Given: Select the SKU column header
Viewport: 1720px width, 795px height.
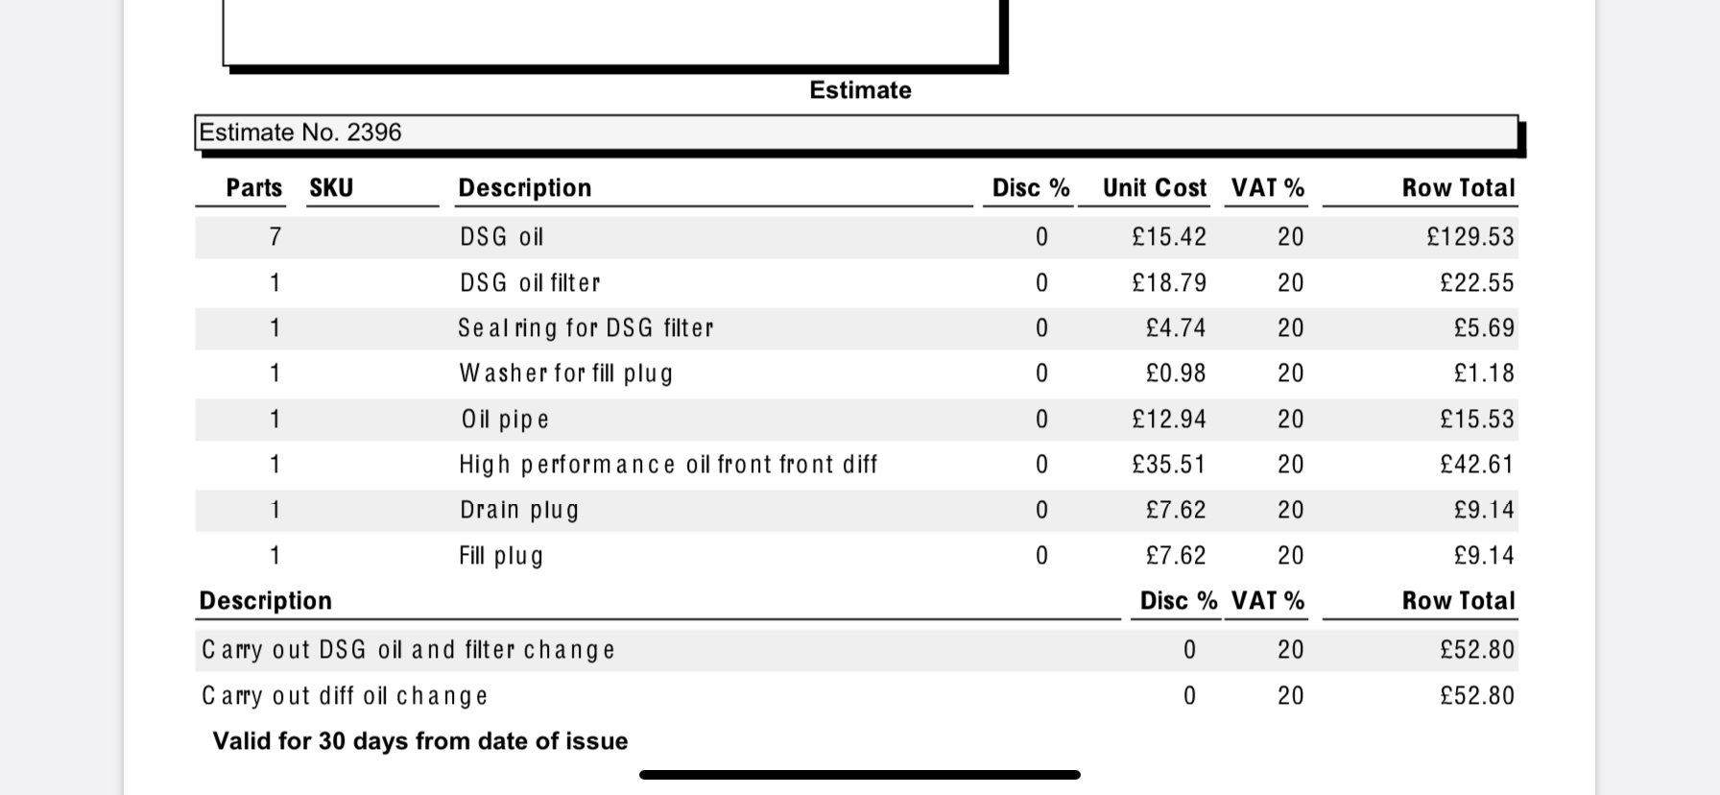Looking at the screenshot, I should (331, 188).
